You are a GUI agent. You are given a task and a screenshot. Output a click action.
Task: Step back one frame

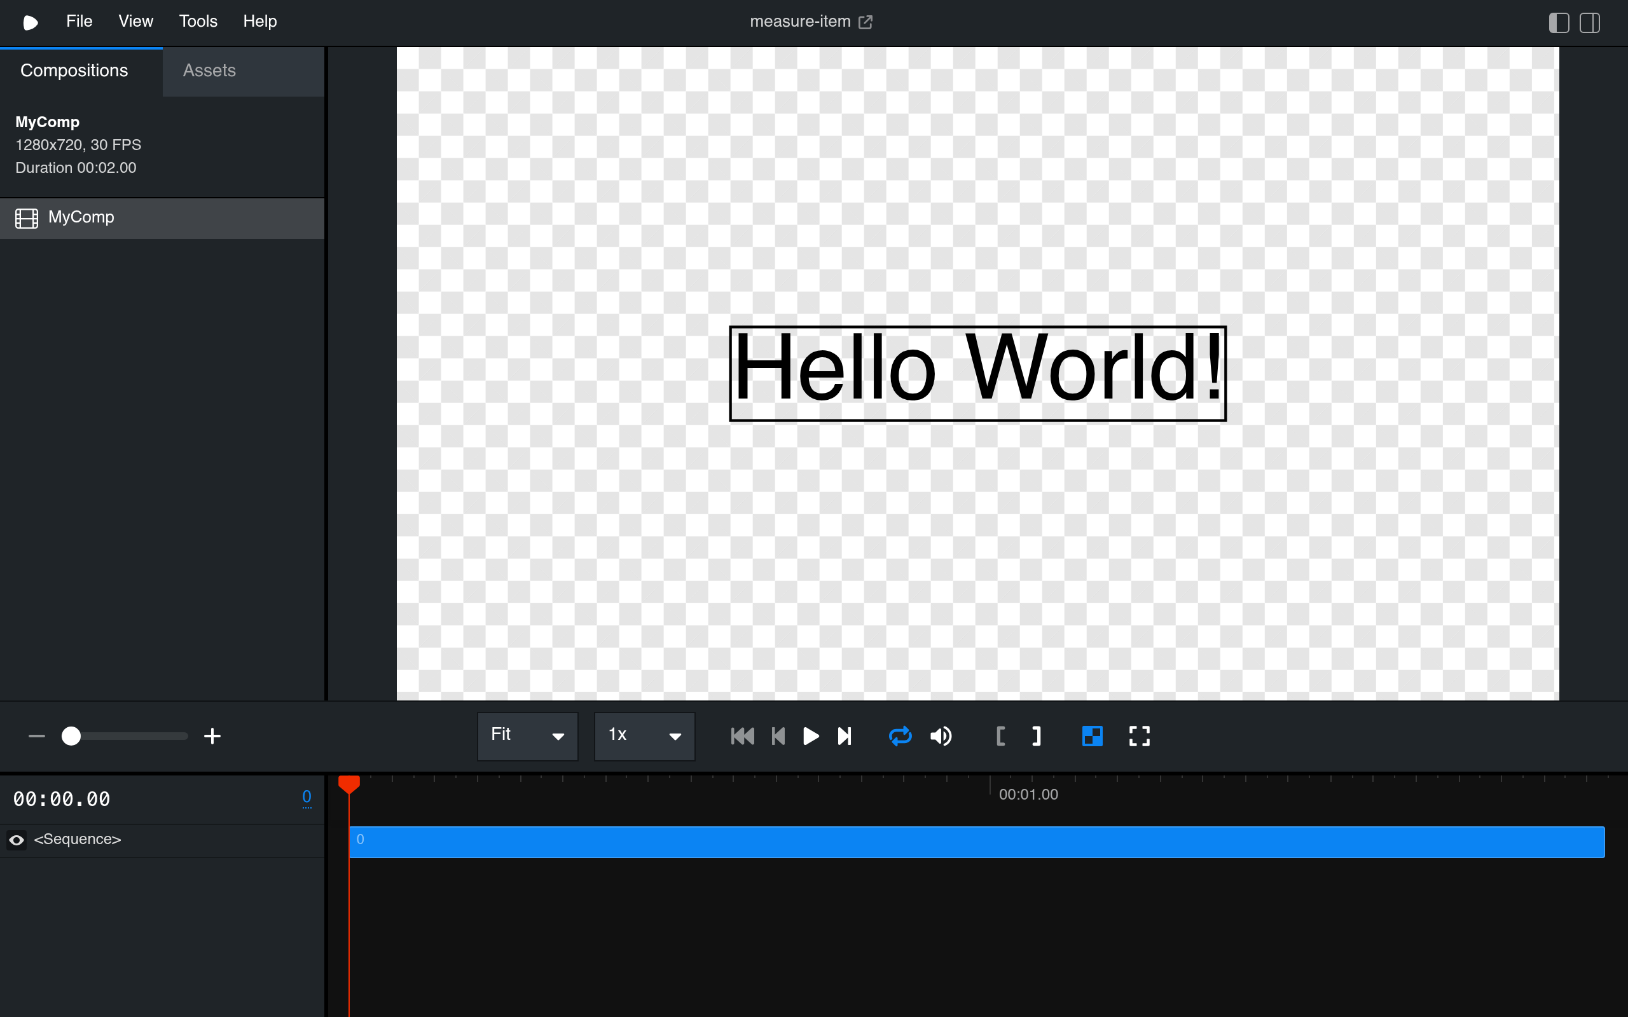point(778,736)
